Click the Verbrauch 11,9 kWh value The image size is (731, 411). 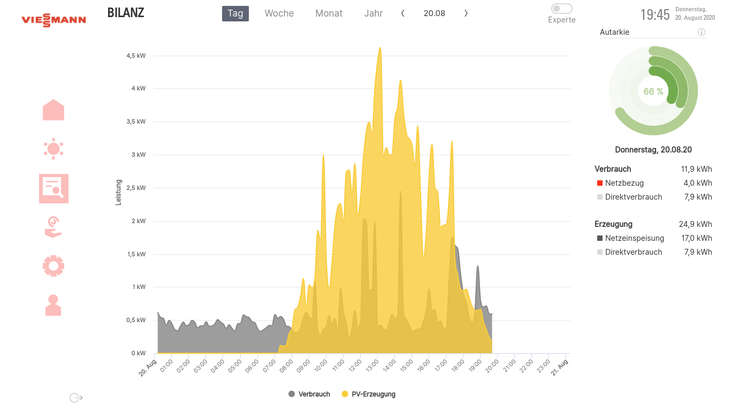[697, 169]
